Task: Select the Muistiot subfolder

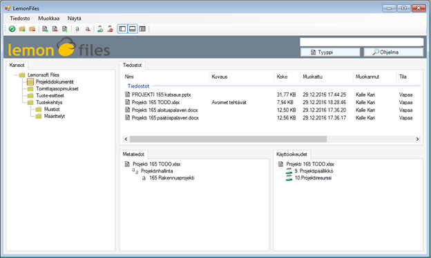Action: 52,109
